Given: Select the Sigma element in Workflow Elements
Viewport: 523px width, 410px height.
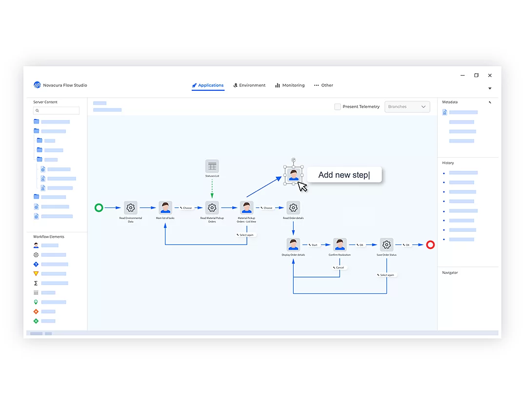Looking at the screenshot, I should pyautogui.click(x=35, y=283).
